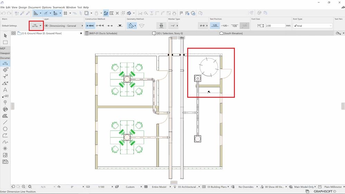Image resolution: width=345 pixels, height=194 pixels.
Task: Open the File menu
Action: pyautogui.click(x=3, y=7)
